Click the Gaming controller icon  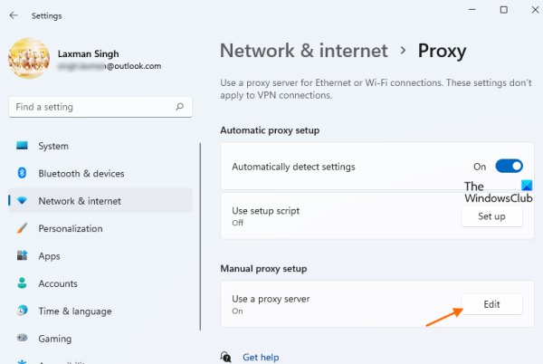23,339
